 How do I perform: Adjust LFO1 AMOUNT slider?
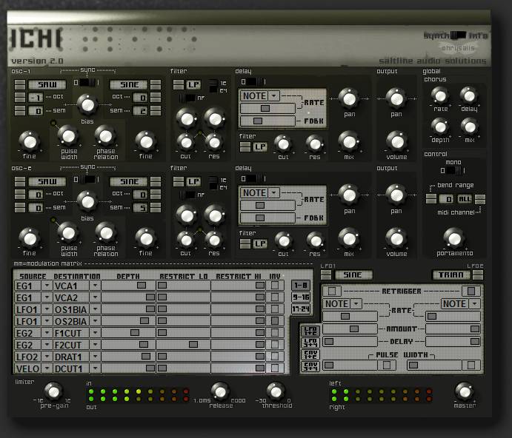[x=350, y=328]
